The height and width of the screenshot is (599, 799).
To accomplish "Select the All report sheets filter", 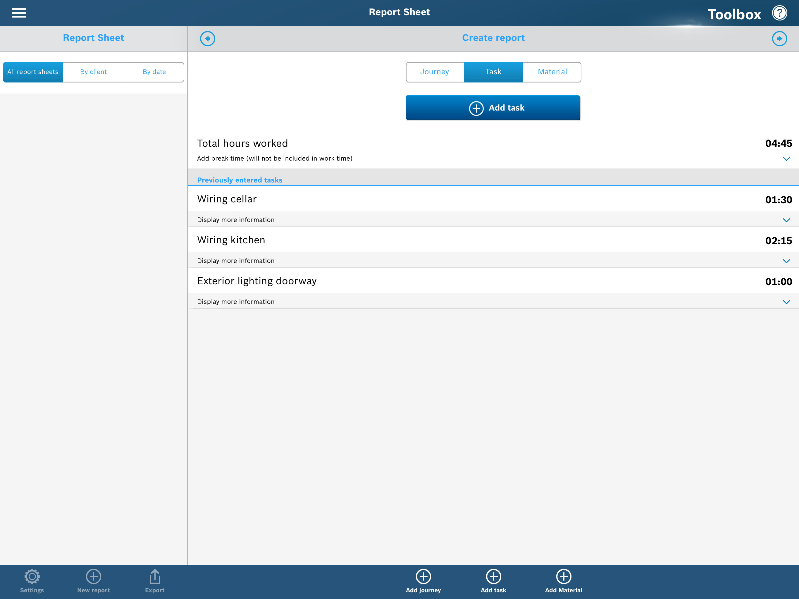I will tap(33, 72).
